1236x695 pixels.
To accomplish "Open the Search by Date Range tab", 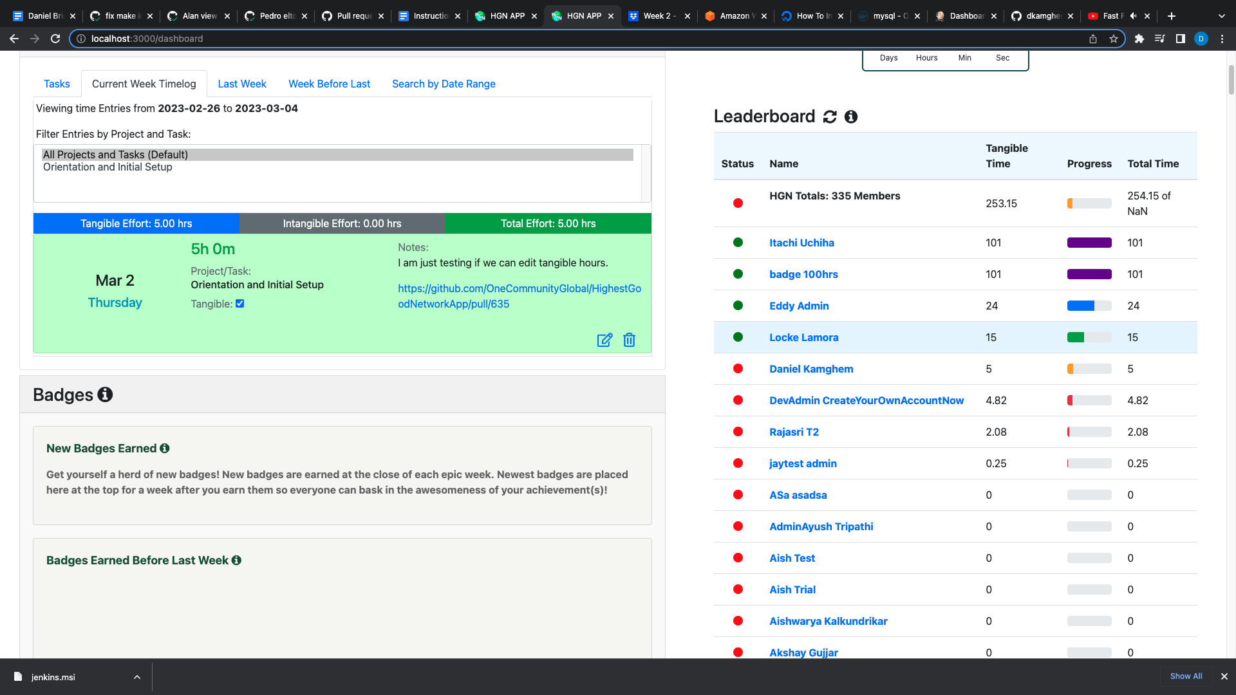I will click(444, 84).
